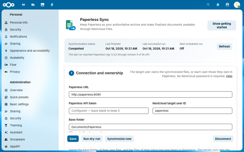Click the clock icon beside Availability
This screenshot has width=244, height=152.
coord(6,58)
